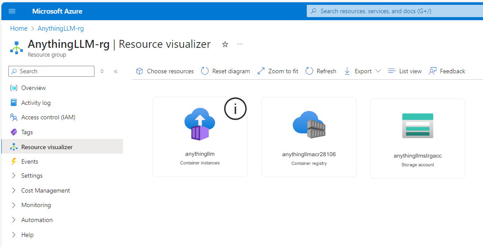Click the anythingllmacr28106 name text
Viewport: 483px width, 247px height.
tap(309, 154)
